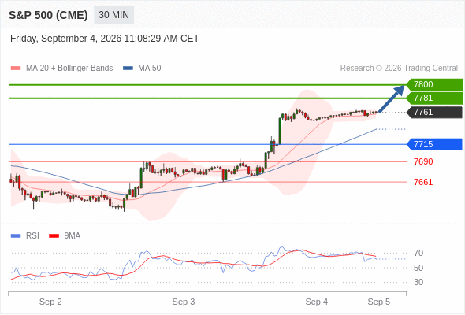Click the Sep 2 date axis label

[x=50, y=302]
